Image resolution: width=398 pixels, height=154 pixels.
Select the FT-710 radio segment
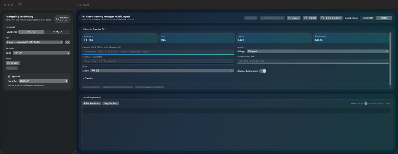[x=31, y=32]
